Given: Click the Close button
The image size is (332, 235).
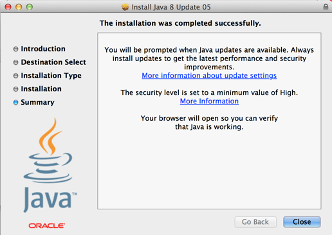Looking at the screenshot, I should click(x=302, y=222).
